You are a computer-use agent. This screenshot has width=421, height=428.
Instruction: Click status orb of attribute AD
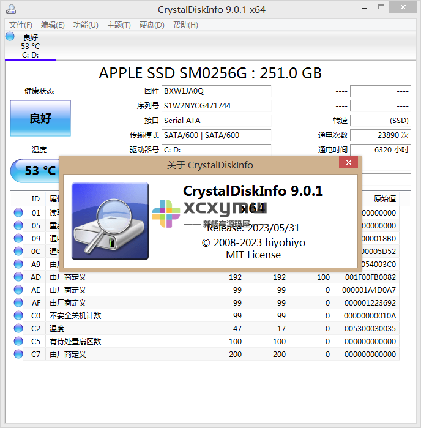coord(18,277)
